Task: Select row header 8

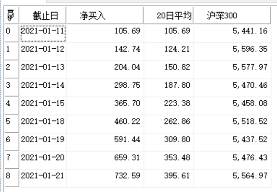Action: 12,178
